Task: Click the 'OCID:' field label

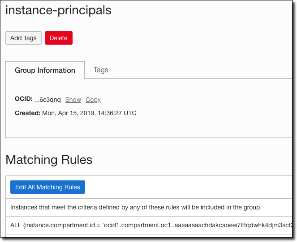Action: coord(23,99)
